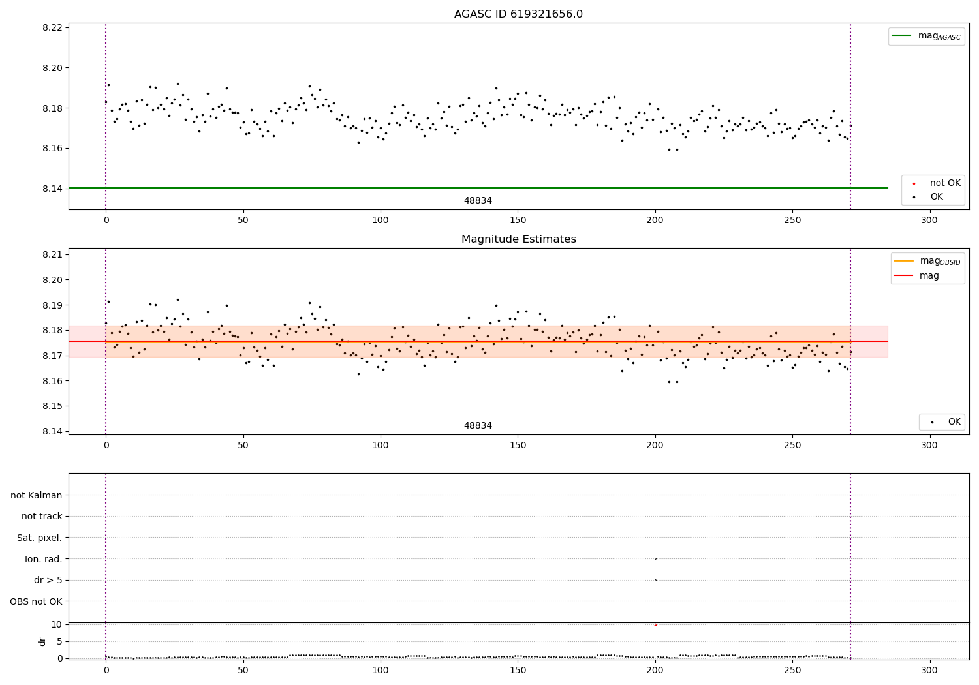Click the 'Sat. pixel.' row label
Screen dimensions: 979x685
(40, 538)
